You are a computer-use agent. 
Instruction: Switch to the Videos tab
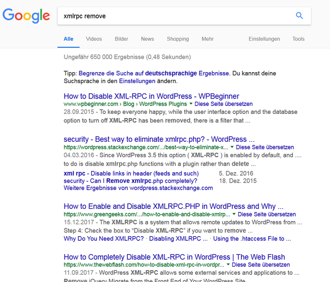(94, 39)
